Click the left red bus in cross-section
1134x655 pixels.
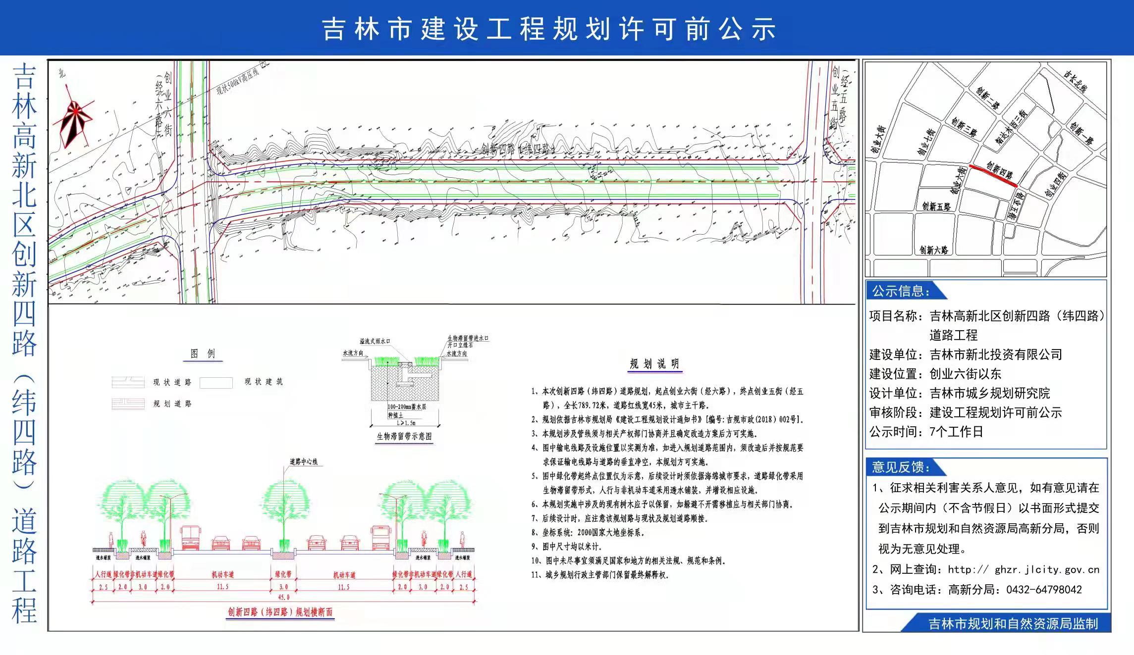coord(191,538)
